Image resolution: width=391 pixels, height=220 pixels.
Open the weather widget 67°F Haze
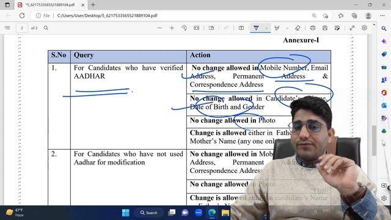15,213
